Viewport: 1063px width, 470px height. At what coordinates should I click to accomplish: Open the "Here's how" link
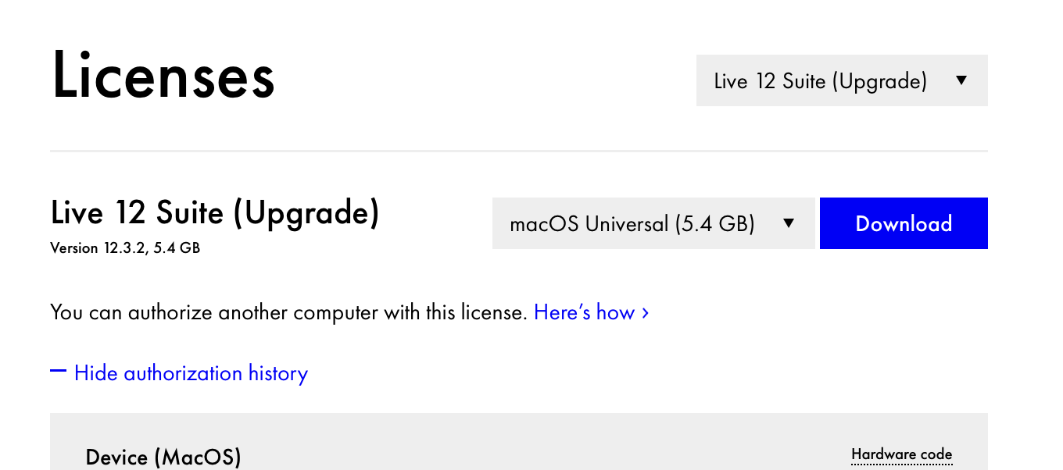pyautogui.click(x=584, y=313)
